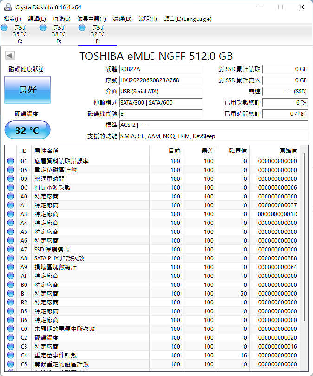This screenshot has height=376, width=313.
Task: Click the status orb of attribute C4
Action: [x=11, y=356]
